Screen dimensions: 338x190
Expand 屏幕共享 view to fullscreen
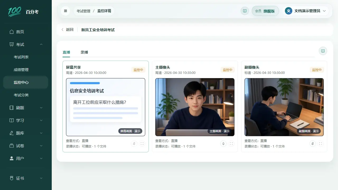coord(142,144)
